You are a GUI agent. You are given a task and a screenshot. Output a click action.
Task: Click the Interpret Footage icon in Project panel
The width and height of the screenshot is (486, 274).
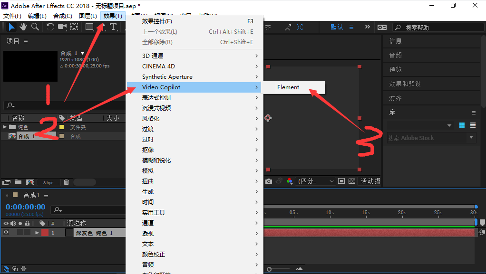[x=6, y=182]
